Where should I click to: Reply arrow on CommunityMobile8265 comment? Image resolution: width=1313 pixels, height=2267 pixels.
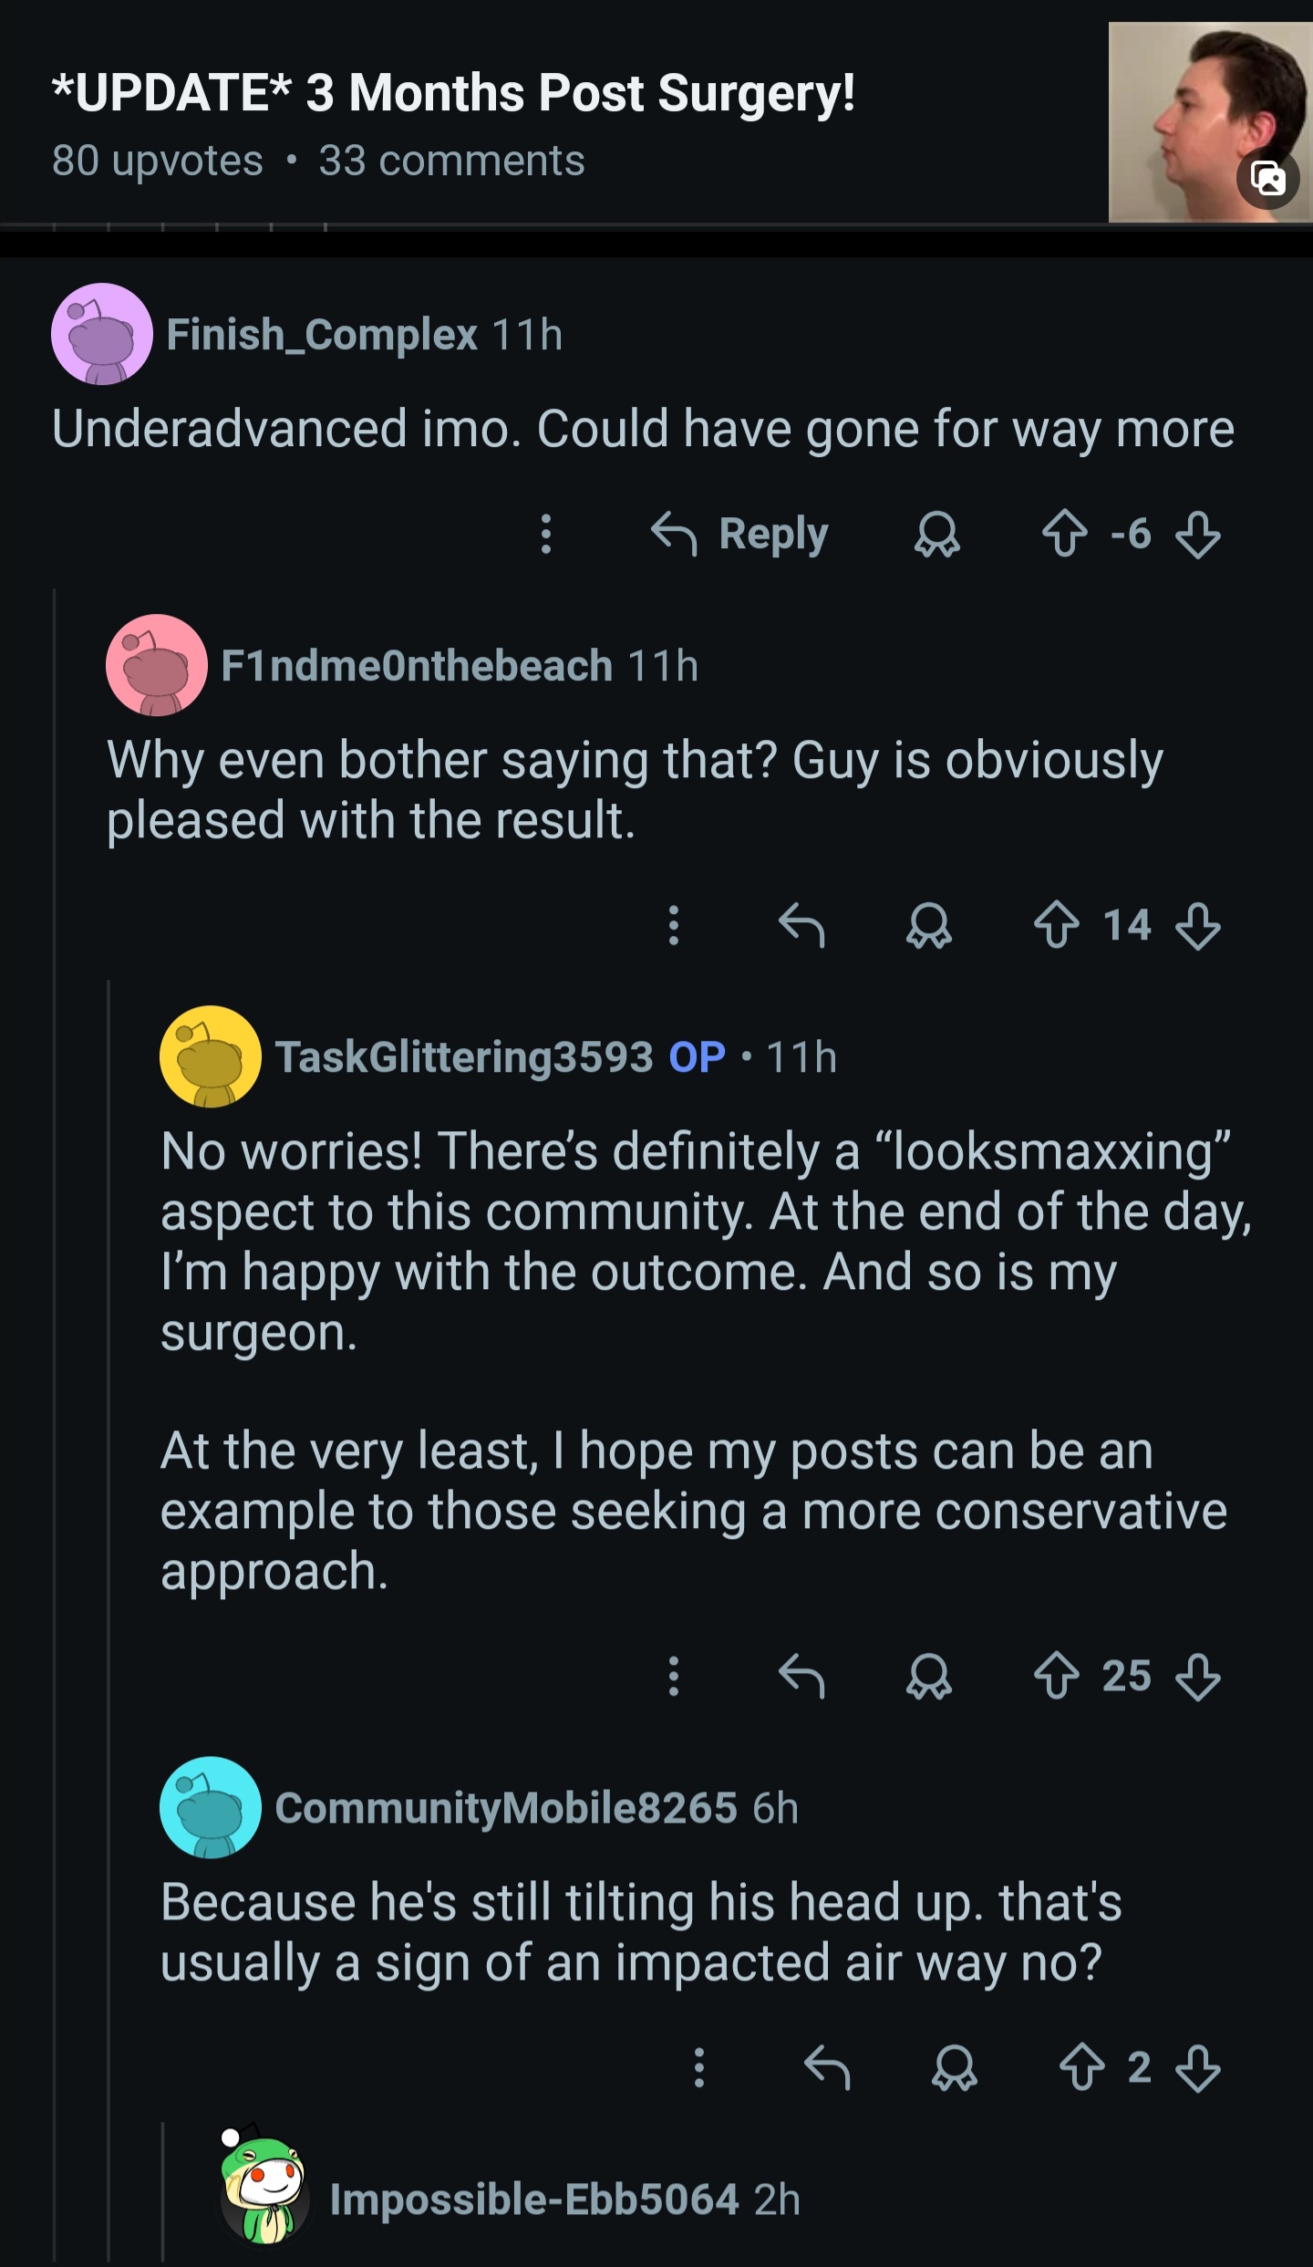pyautogui.click(x=827, y=2066)
